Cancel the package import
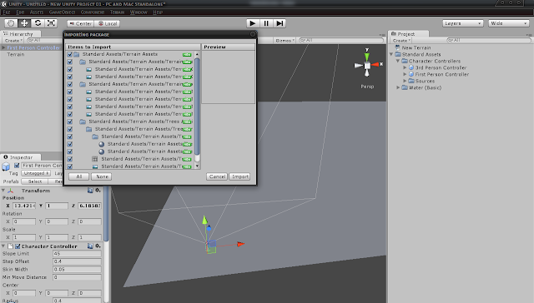 tap(217, 176)
